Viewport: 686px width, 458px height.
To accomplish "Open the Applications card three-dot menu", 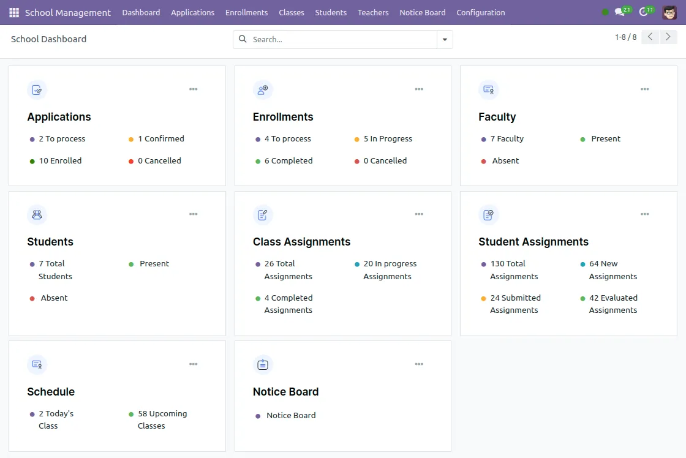I will coord(194,89).
